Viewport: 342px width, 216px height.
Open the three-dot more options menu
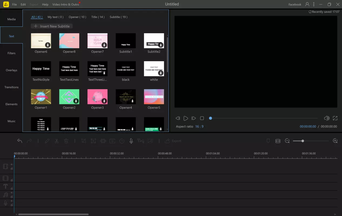(x=314, y=4)
